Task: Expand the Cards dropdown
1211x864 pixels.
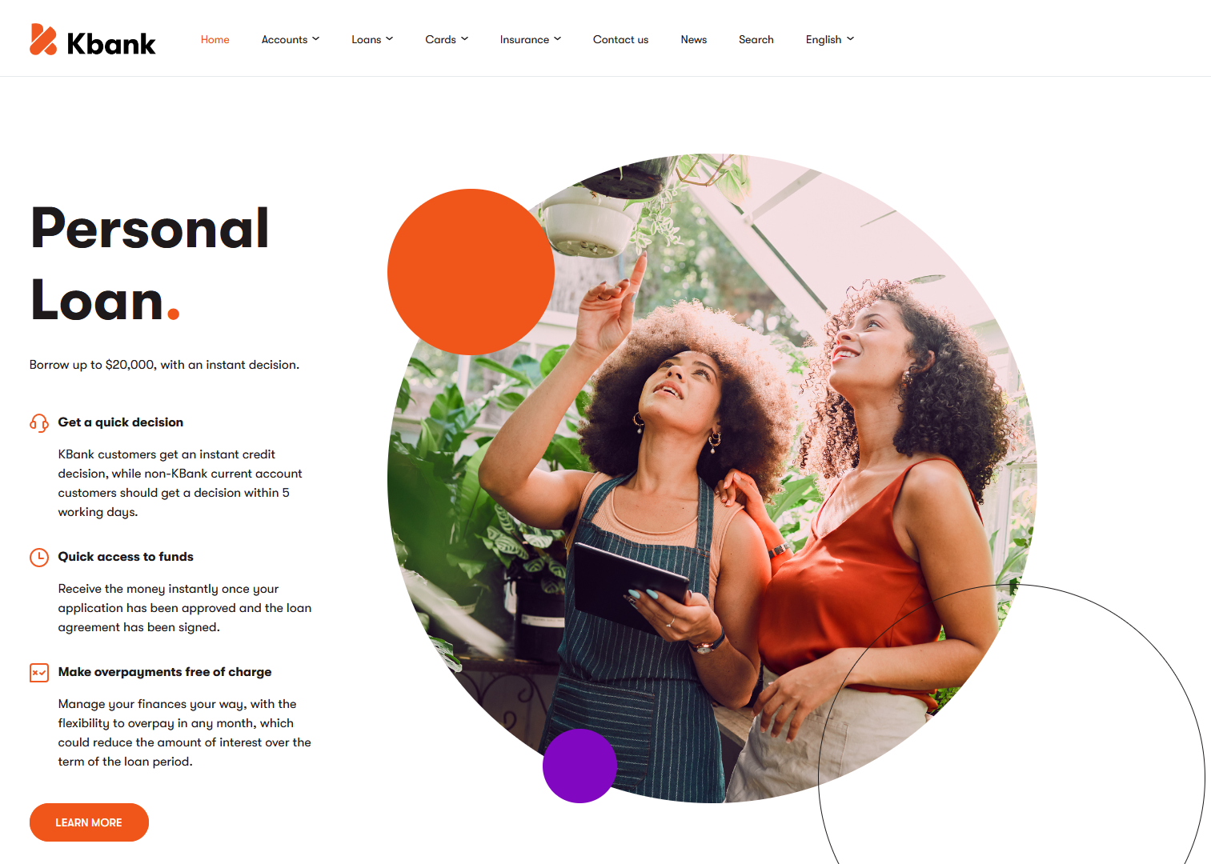Action: (x=447, y=39)
